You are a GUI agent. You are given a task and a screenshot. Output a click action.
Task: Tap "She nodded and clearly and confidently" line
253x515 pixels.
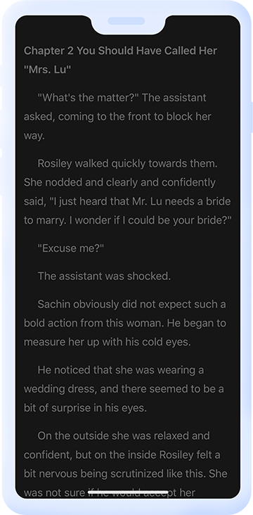coord(119,183)
